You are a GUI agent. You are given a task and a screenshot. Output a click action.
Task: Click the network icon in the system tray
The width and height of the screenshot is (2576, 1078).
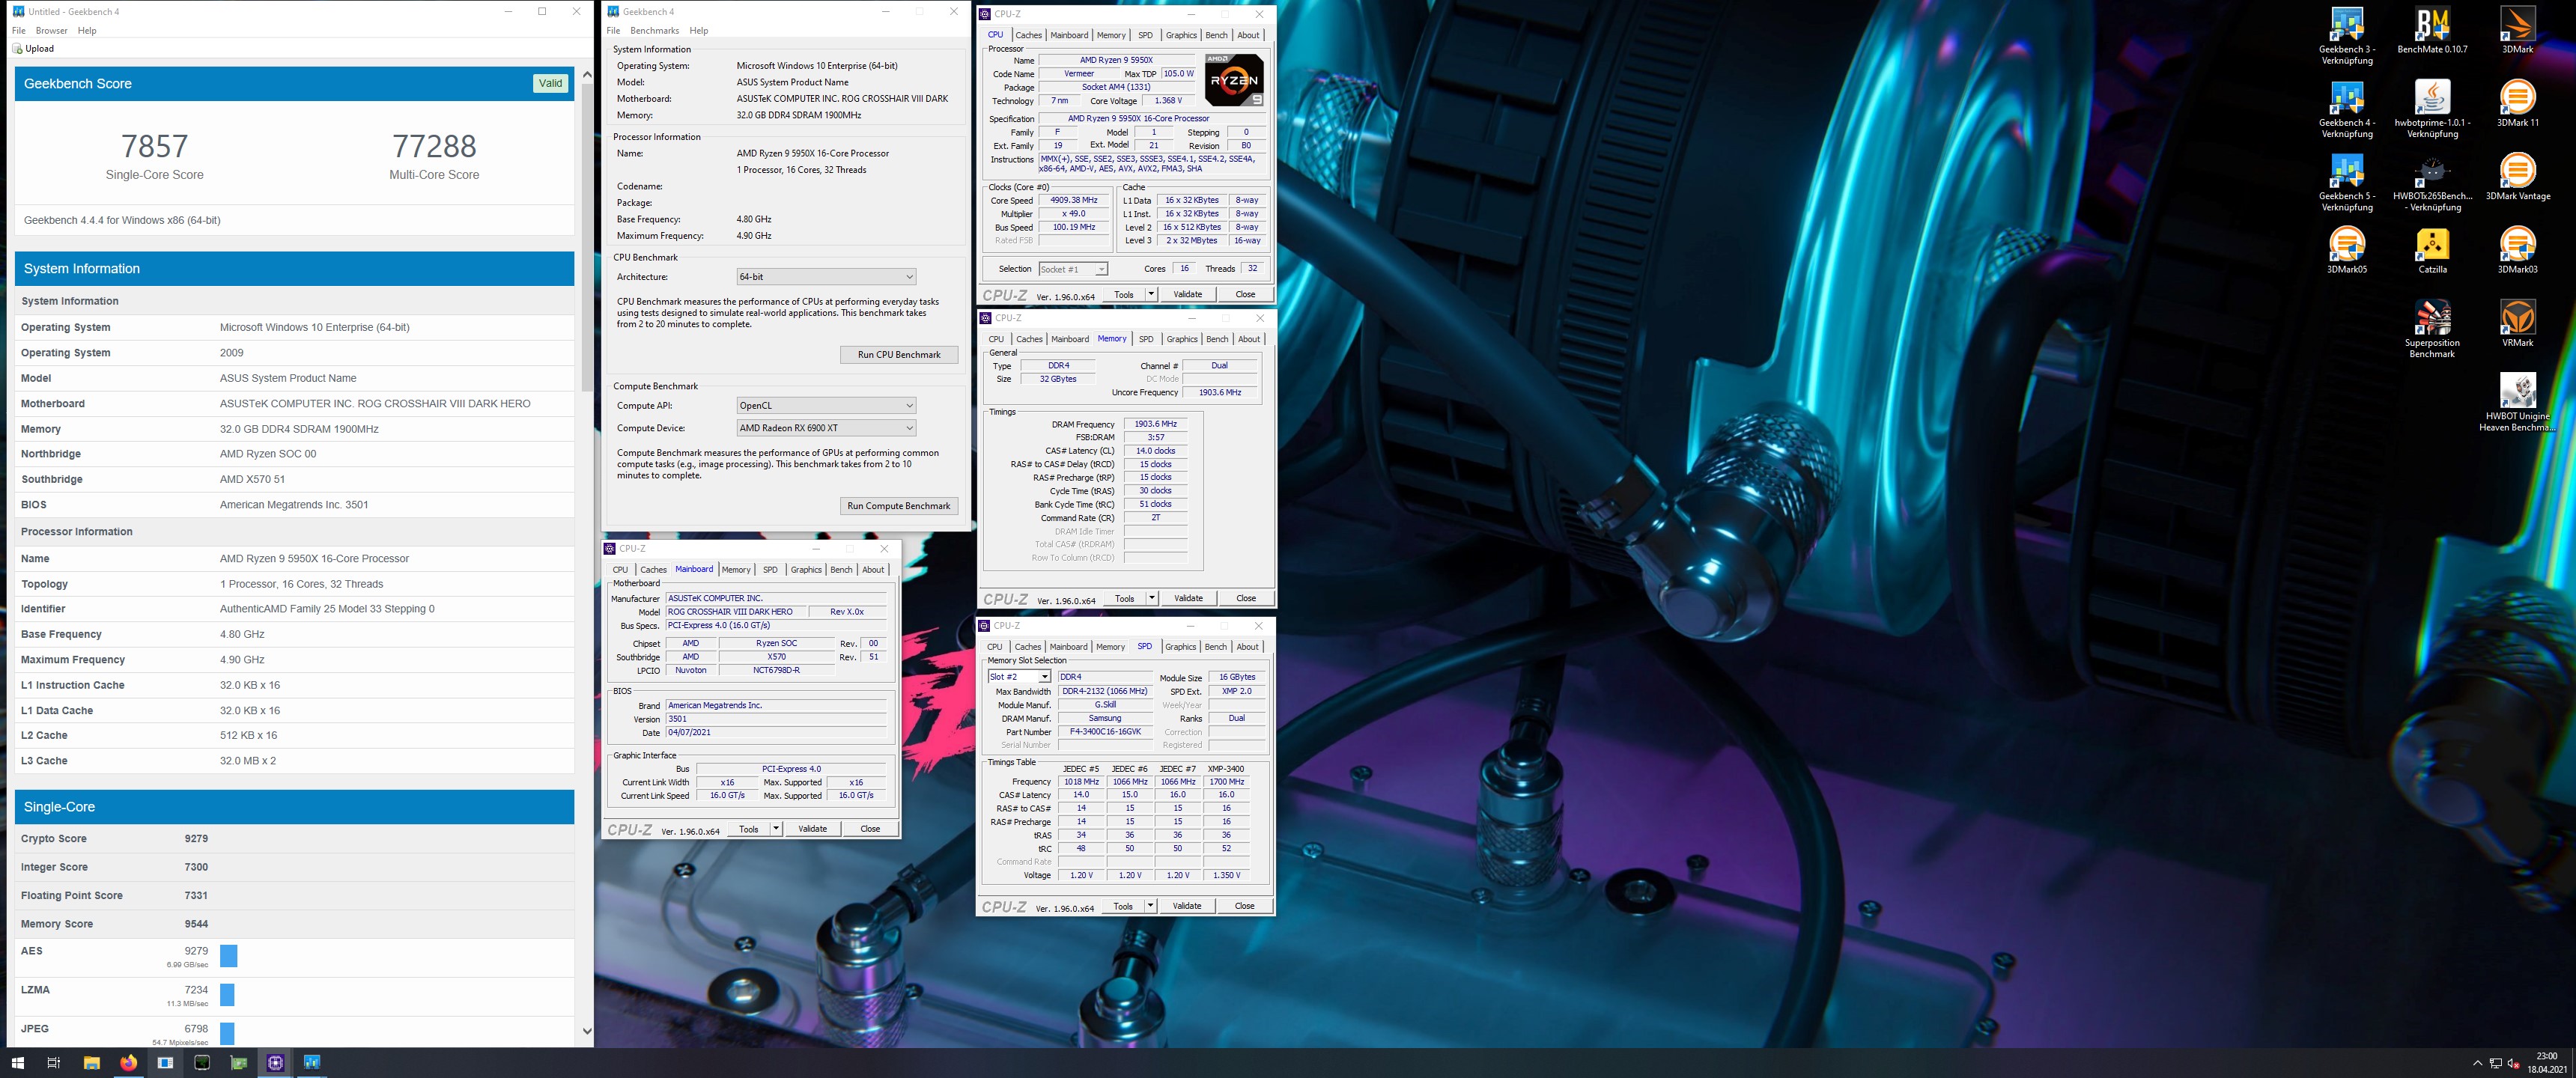pyautogui.click(x=2495, y=1063)
